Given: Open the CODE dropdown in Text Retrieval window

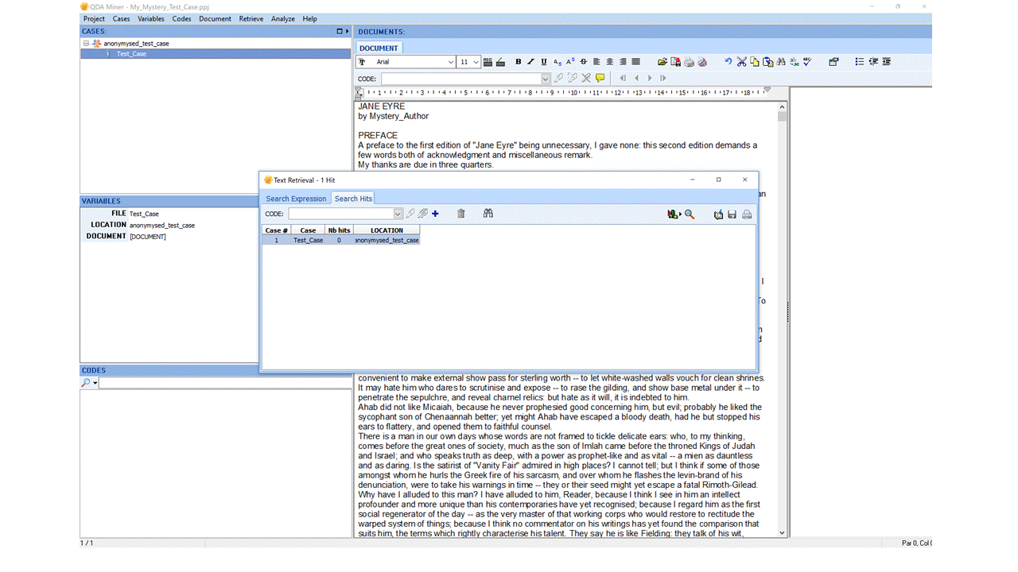Looking at the screenshot, I should pyautogui.click(x=398, y=214).
